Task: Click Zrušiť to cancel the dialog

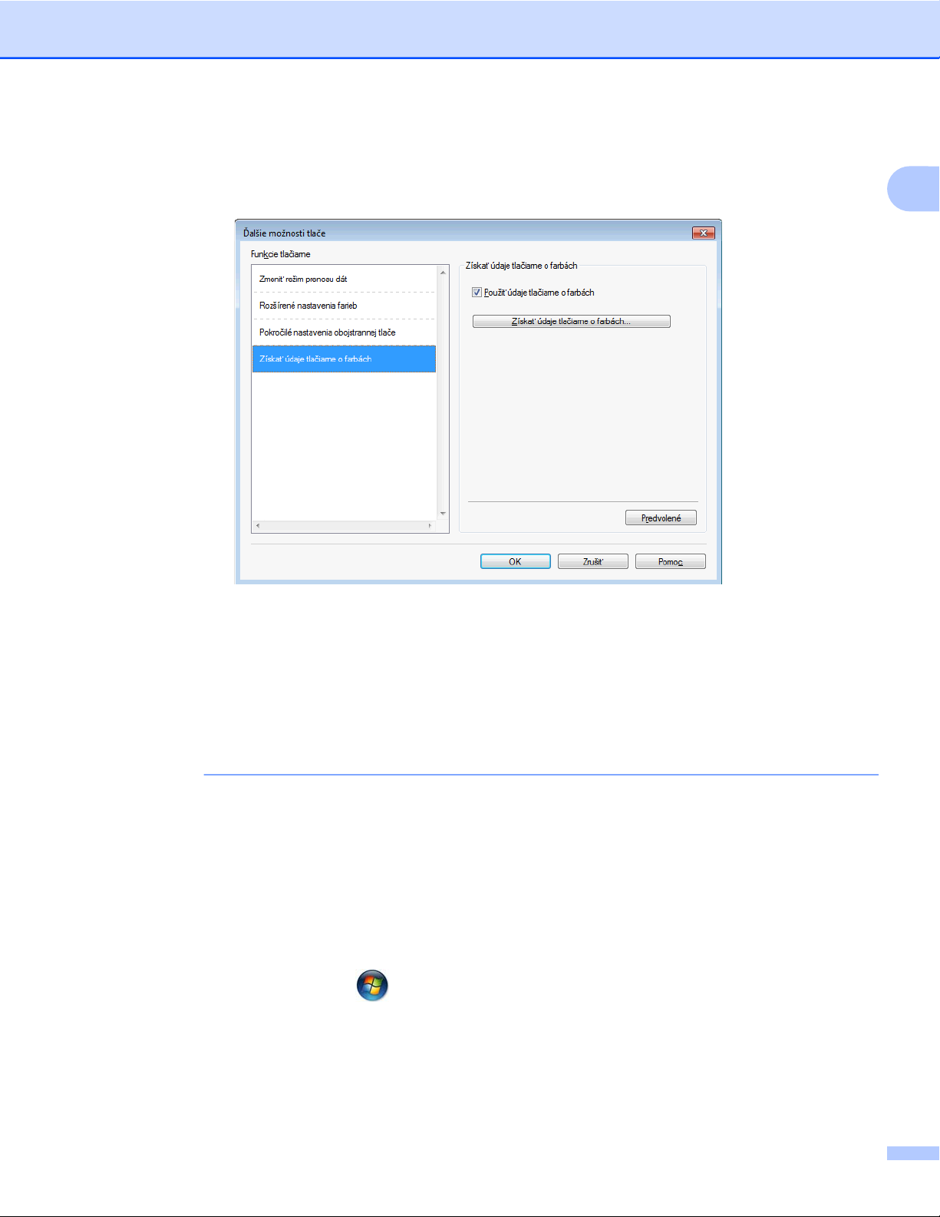Action: point(592,561)
